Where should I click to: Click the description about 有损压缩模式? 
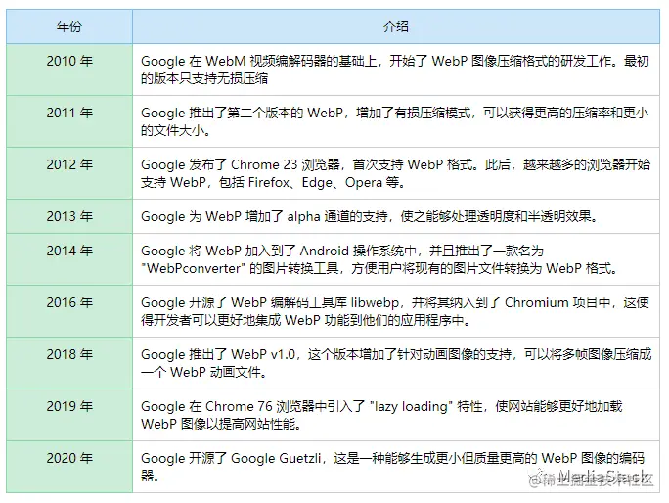pyautogui.click(x=396, y=121)
